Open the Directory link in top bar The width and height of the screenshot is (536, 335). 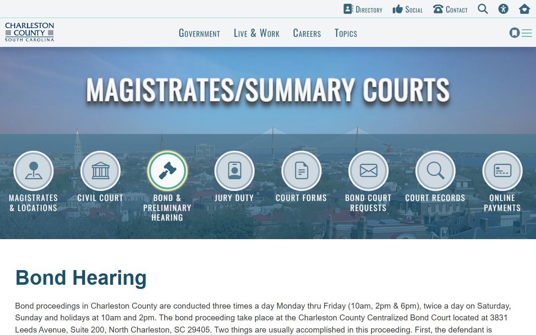(x=363, y=9)
